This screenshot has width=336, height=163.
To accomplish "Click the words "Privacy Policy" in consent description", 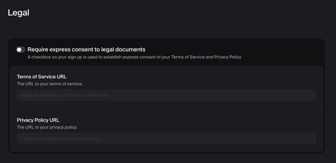I will coord(228,57).
